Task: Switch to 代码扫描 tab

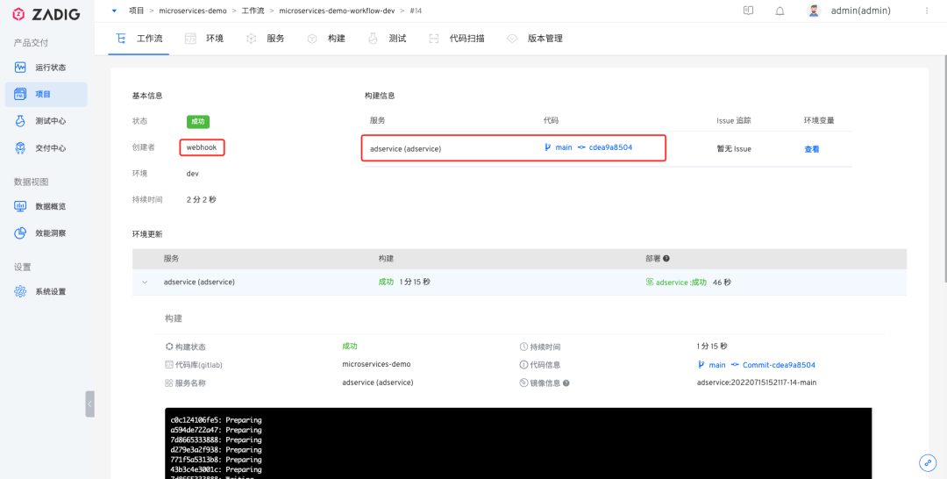Action: pos(456,39)
